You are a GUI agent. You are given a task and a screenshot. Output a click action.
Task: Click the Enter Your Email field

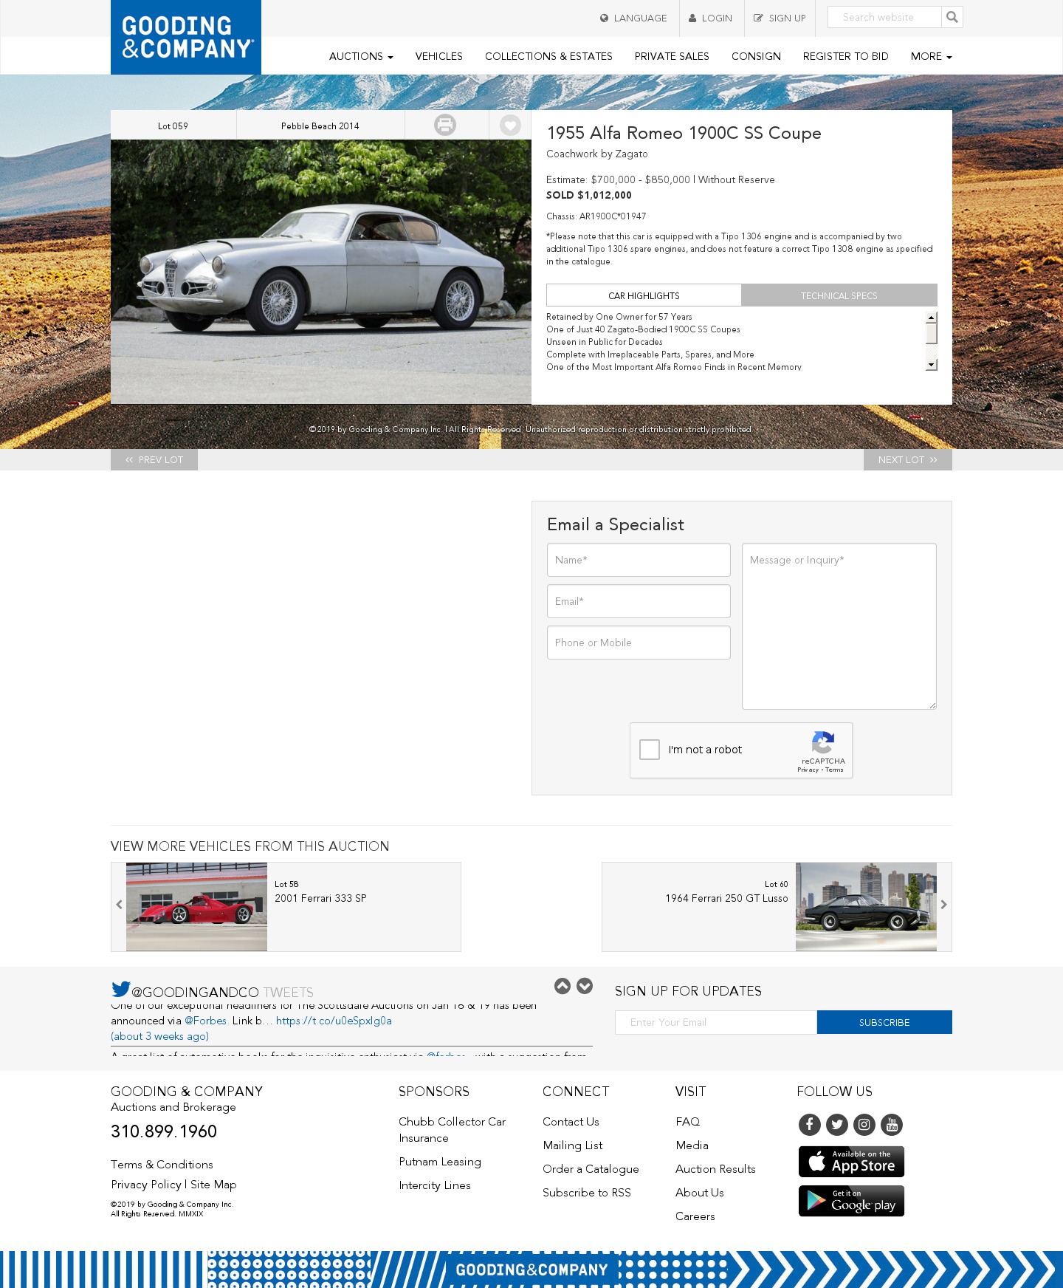(x=716, y=1022)
